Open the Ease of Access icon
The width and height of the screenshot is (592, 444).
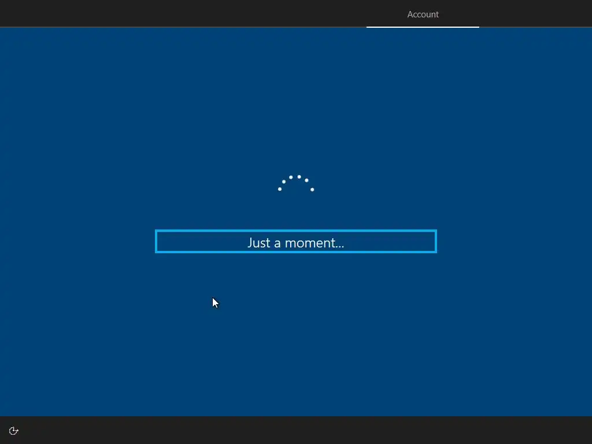[x=14, y=431]
